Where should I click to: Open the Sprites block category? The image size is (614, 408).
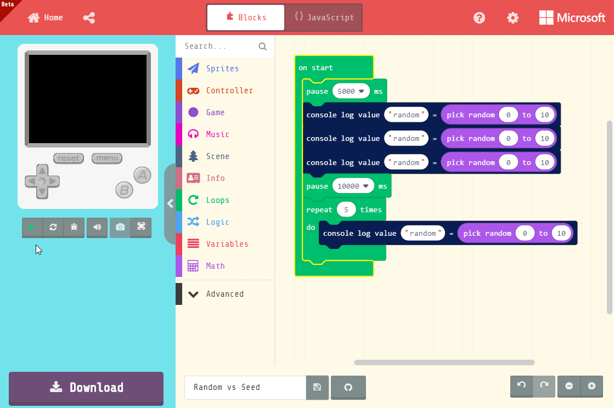click(x=226, y=69)
